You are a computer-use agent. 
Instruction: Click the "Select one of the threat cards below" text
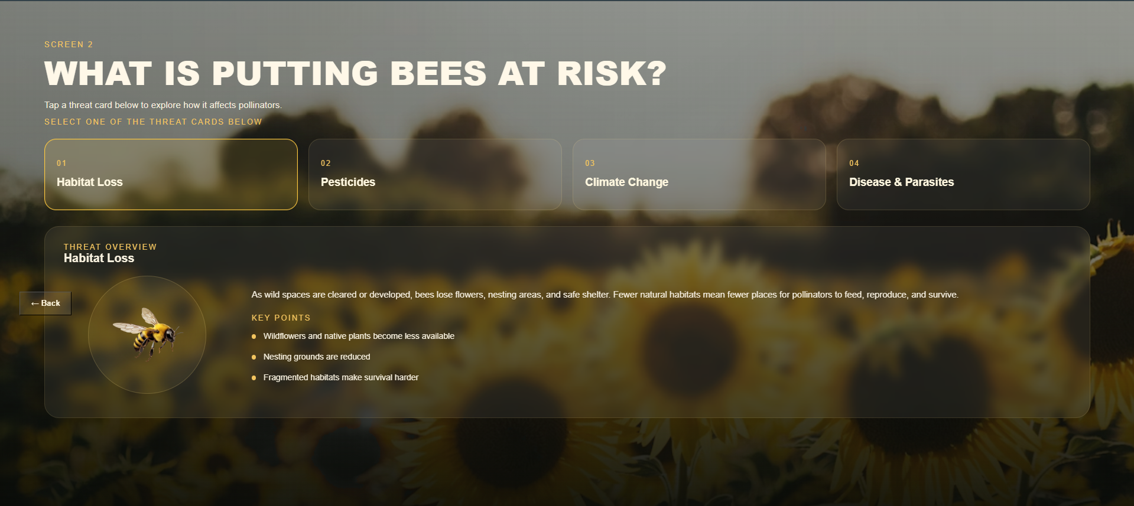[153, 122]
